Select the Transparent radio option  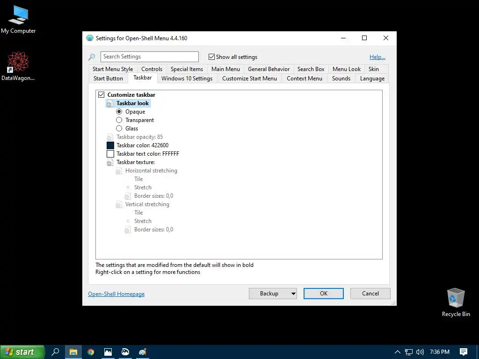(119, 120)
